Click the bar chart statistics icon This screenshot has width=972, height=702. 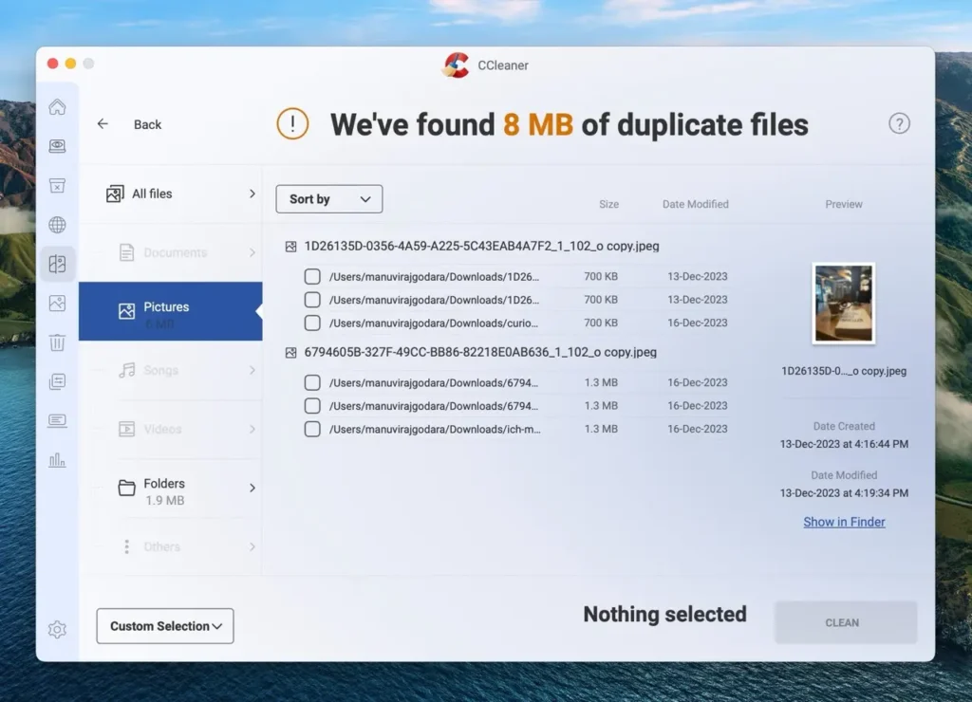[x=57, y=460]
